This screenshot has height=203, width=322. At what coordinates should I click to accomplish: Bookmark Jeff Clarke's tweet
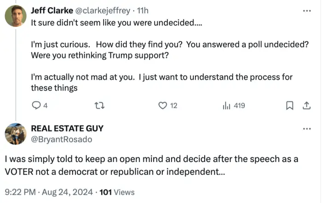(x=290, y=106)
